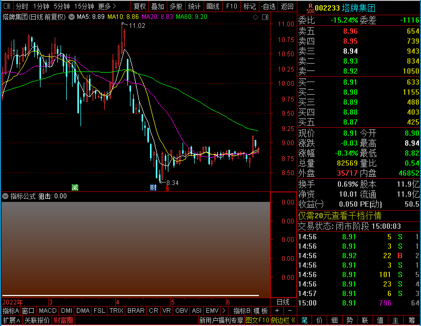Viewport: 421px width, 326px height.
Task: Select 联 tab in side panel
Action: [x=365, y=320]
